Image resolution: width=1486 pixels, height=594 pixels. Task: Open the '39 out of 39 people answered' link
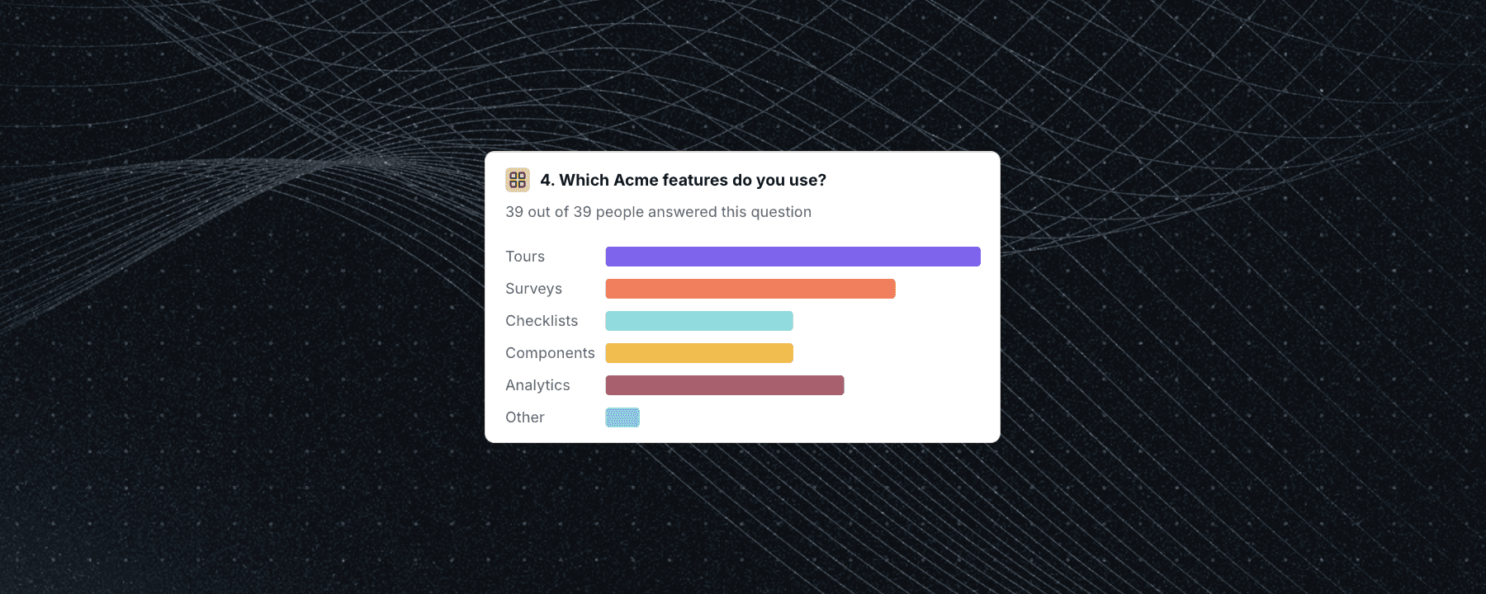click(x=659, y=211)
